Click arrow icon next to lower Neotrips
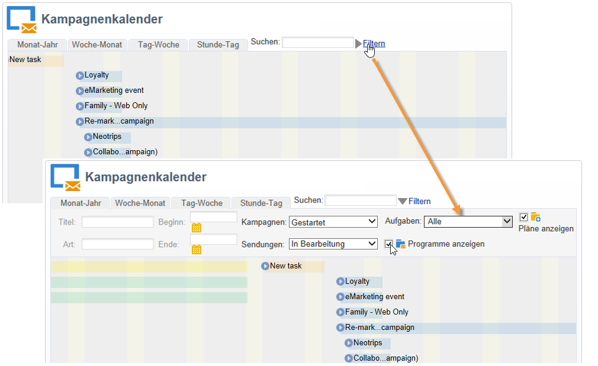Image resolution: width=598 pixels, height=366 pixels. point(349,343)
